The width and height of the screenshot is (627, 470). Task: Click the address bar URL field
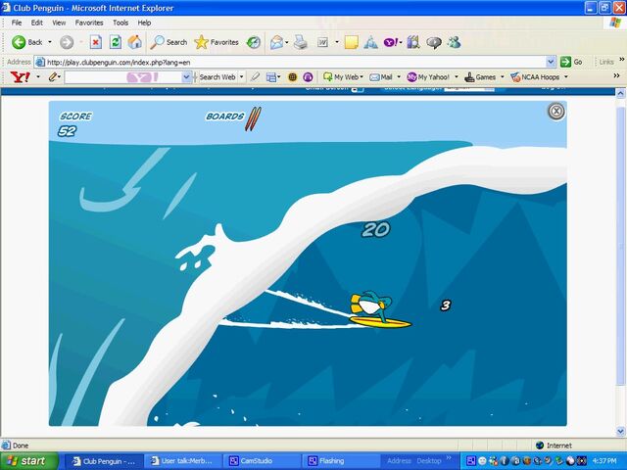pos(296,62)
